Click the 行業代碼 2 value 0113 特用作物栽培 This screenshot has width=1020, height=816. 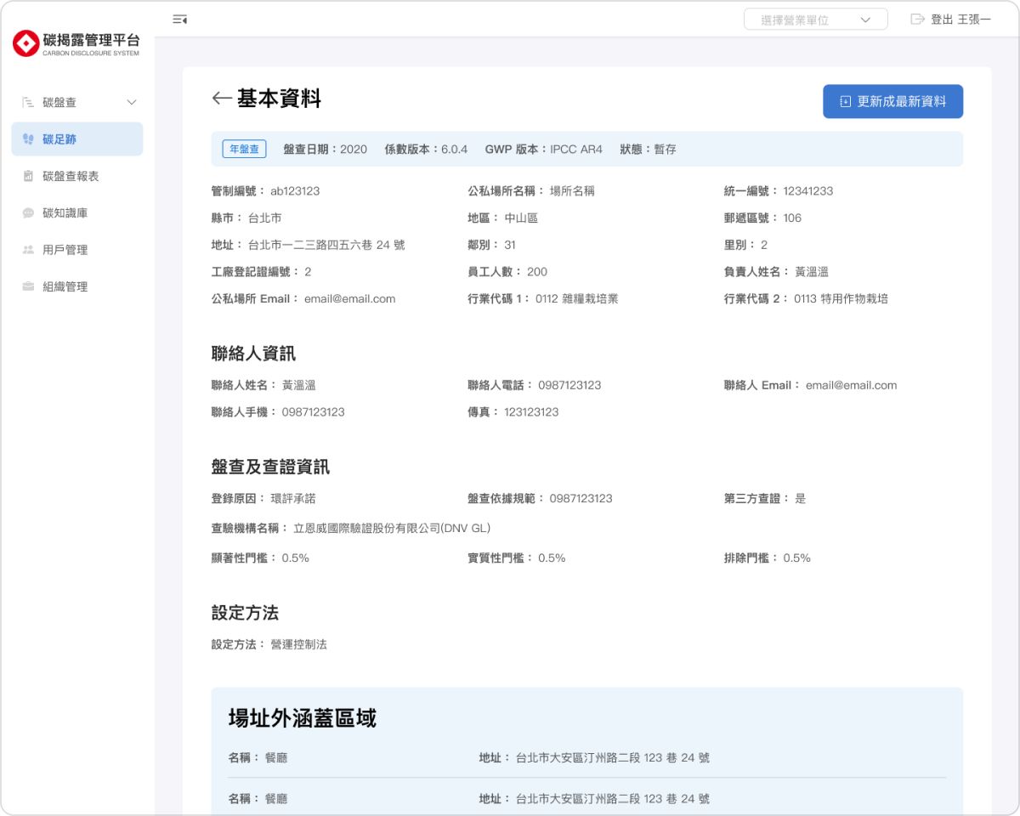[841, 299]
